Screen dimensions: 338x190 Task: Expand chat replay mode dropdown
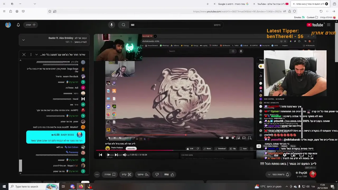pos(36,55)
